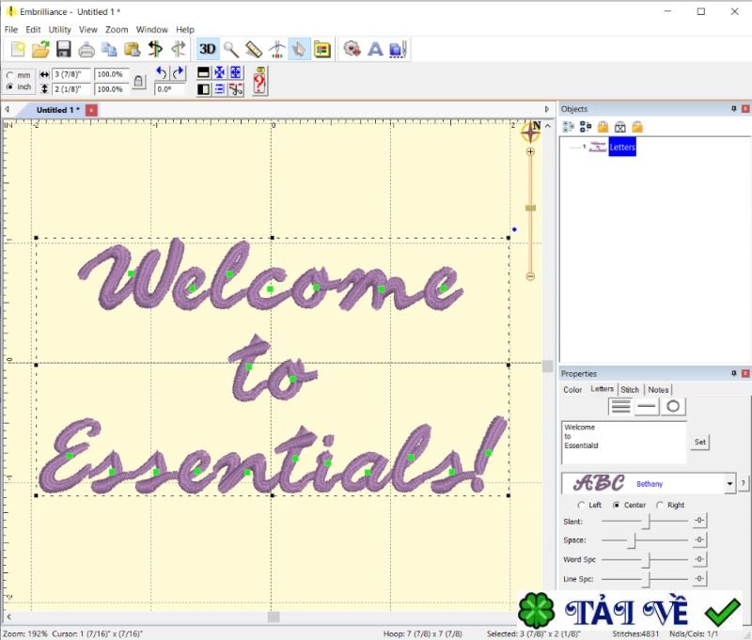Click the Word Spc slider handle
This screenshot has height=640, width=752.
[x=646, y=560]
